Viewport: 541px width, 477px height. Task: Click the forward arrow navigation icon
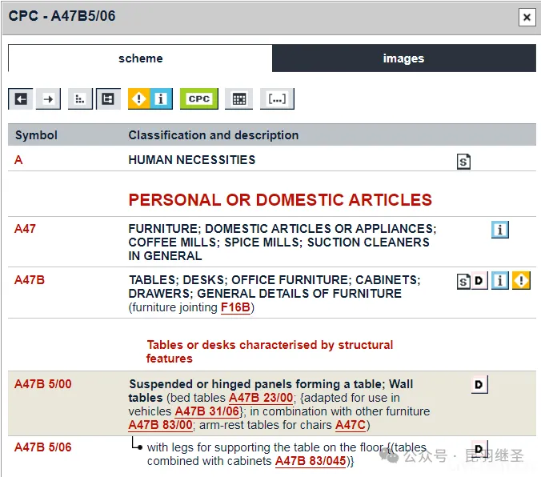pos(49,98)
